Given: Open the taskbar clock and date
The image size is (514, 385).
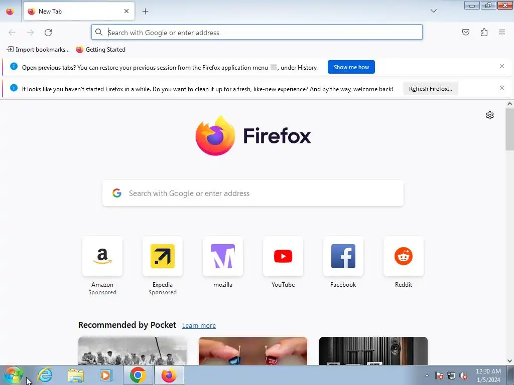Looking at the screenshot, I should click(x=488, y=375).
